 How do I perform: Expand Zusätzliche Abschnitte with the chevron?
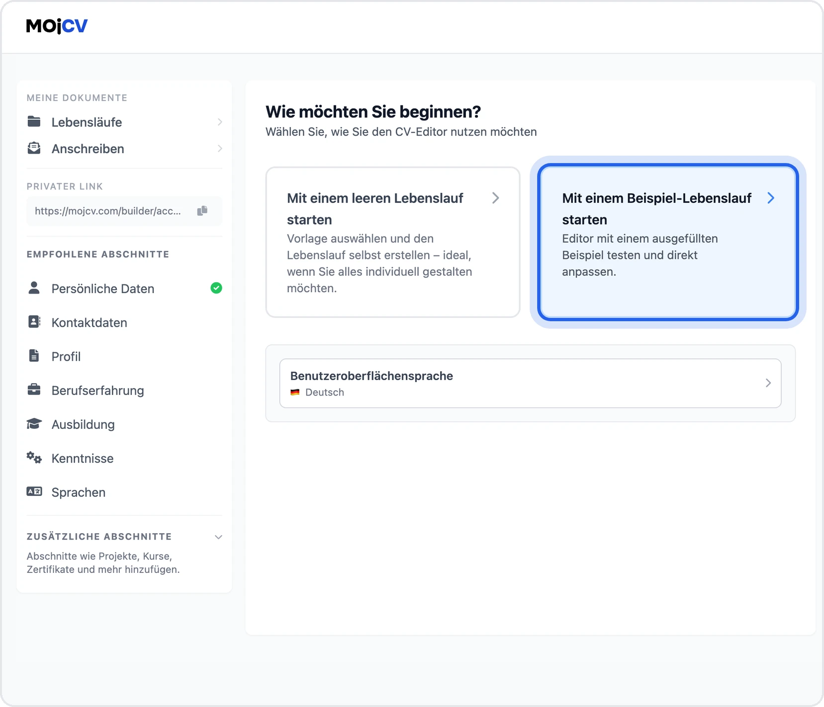pos(218,537)
